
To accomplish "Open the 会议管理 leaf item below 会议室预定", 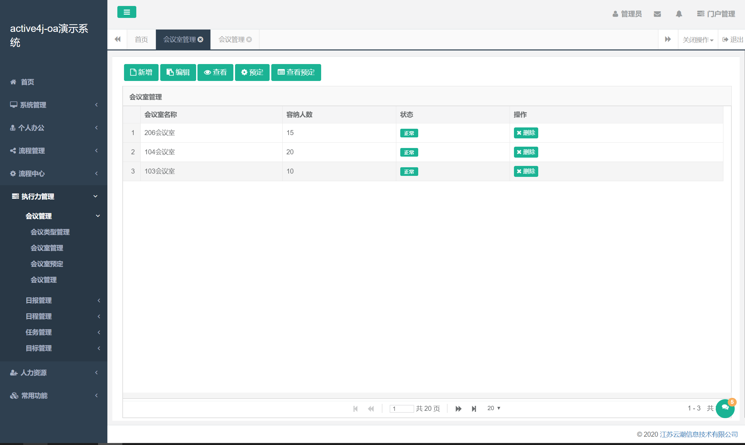I will [x=44, y=280].
